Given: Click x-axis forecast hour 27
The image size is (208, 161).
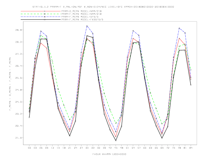Looking at the screenshot, I should 81,148.
